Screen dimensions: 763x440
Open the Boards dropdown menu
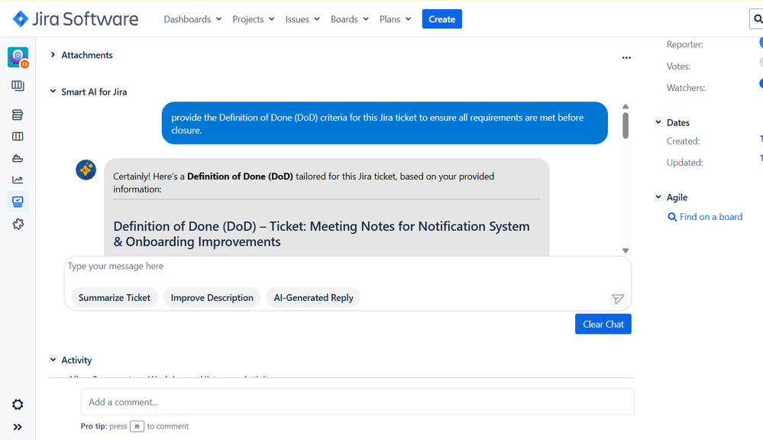point(350,19)
